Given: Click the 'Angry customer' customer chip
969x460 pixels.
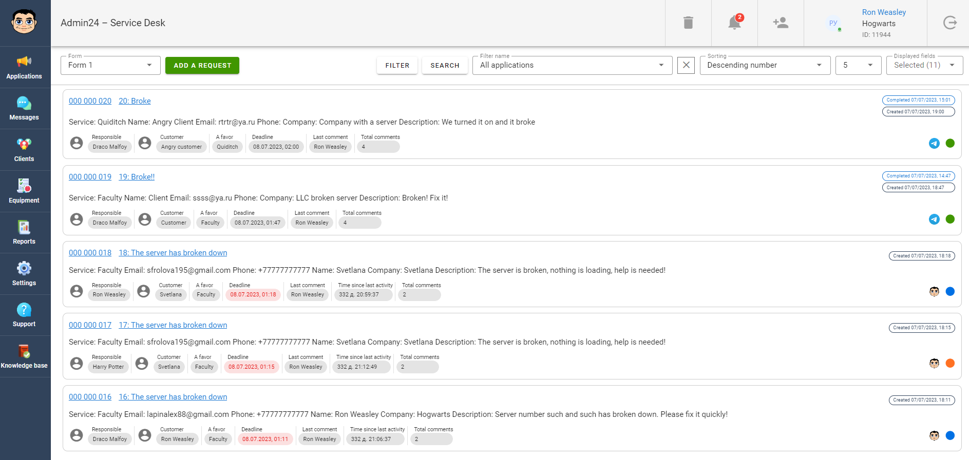Looking at the screenshot, I should coord(181,147).
